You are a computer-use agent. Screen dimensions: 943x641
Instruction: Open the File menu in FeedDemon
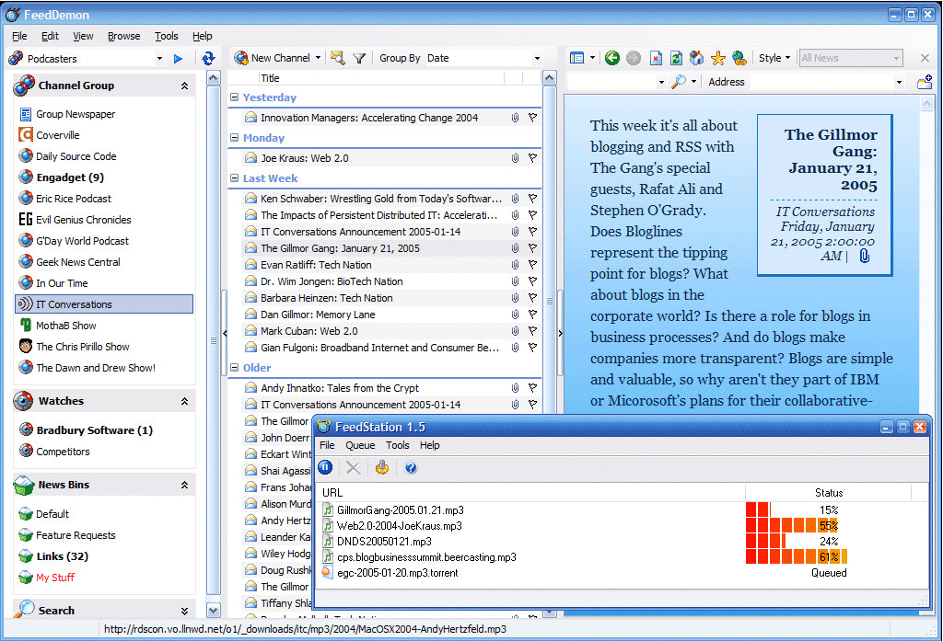pos(19,36)
